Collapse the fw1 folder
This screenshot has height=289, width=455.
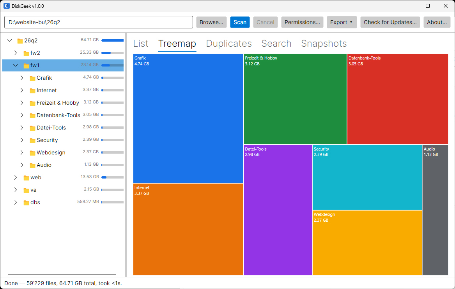click(16, 65)
